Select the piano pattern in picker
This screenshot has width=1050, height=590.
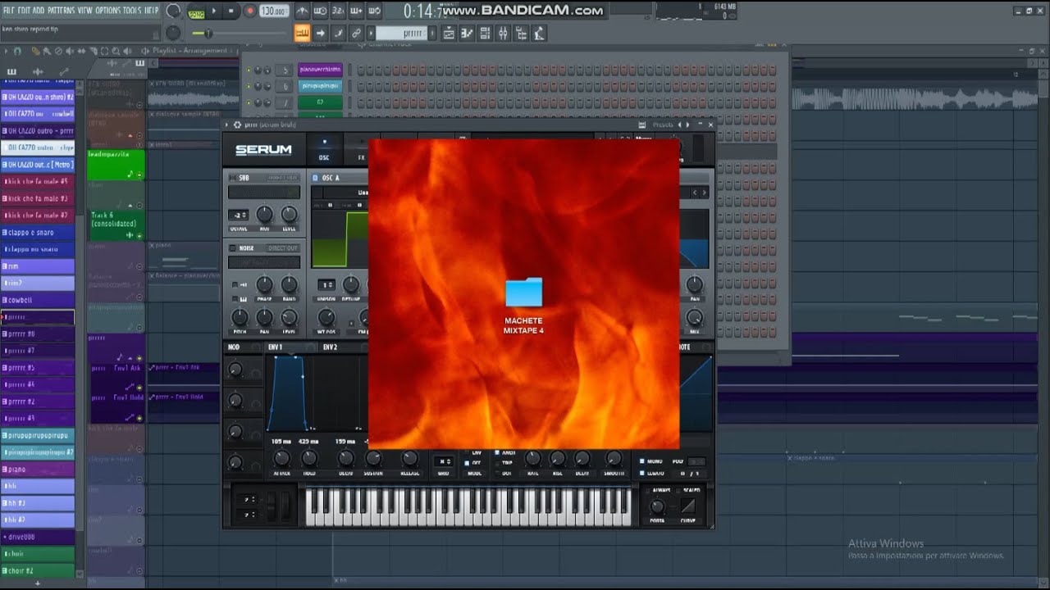click(x=38, y=470)
